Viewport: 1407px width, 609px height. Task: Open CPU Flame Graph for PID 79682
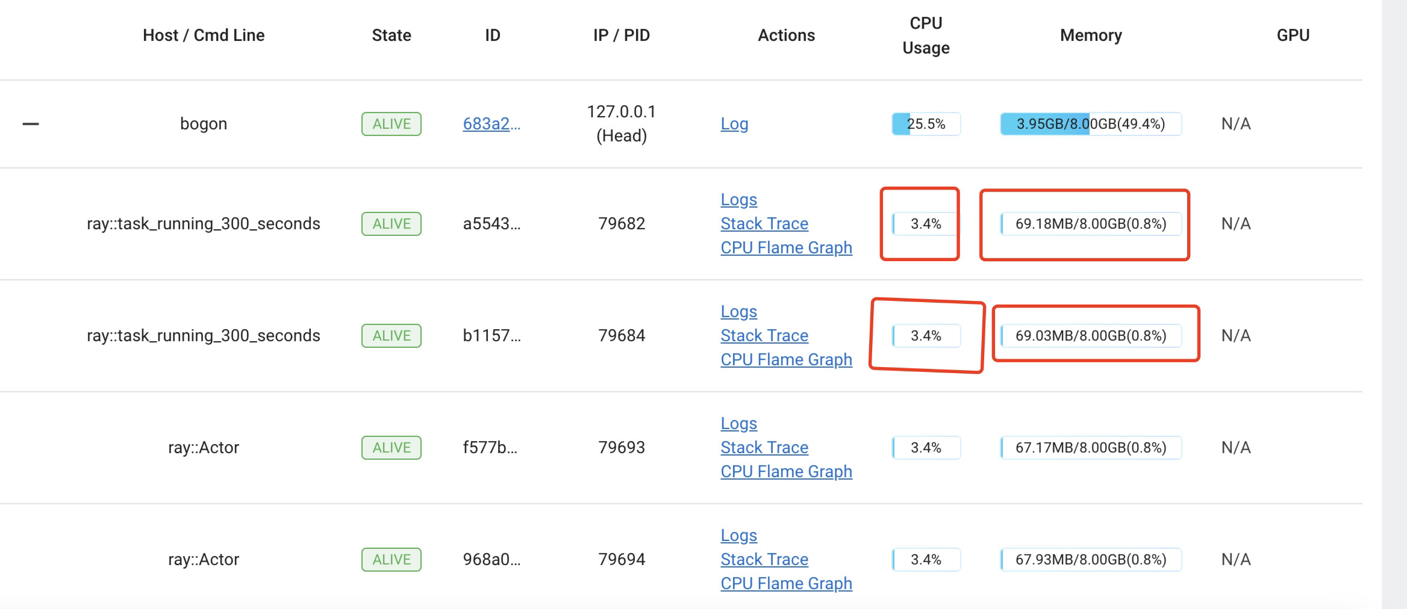coord(786,247)
